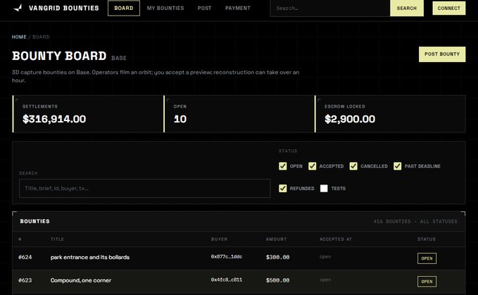
Task: Click the Status column header
Action: coord(427,239)
